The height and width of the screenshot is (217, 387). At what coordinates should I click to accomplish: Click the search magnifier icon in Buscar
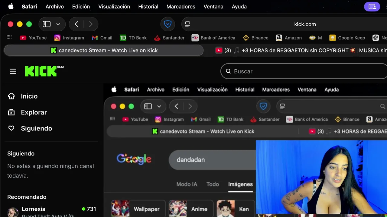228,71
